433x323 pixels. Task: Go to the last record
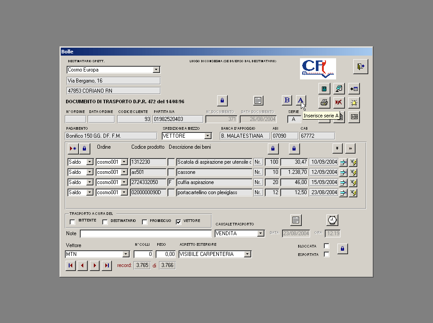pos(107,266)
